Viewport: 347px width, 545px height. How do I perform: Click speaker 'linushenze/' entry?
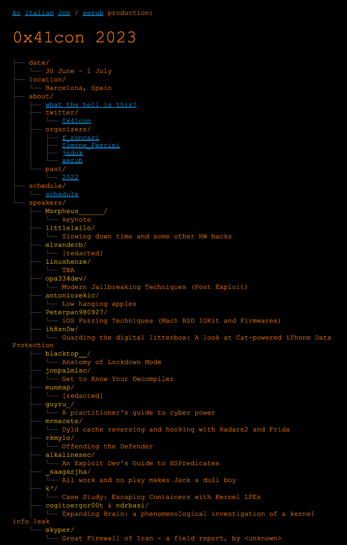(68, 262)
